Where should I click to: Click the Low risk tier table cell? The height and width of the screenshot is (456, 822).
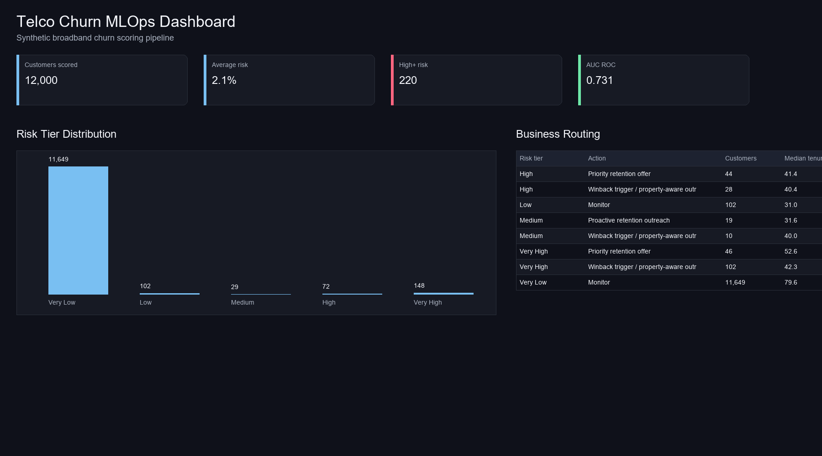coord(526,205)
